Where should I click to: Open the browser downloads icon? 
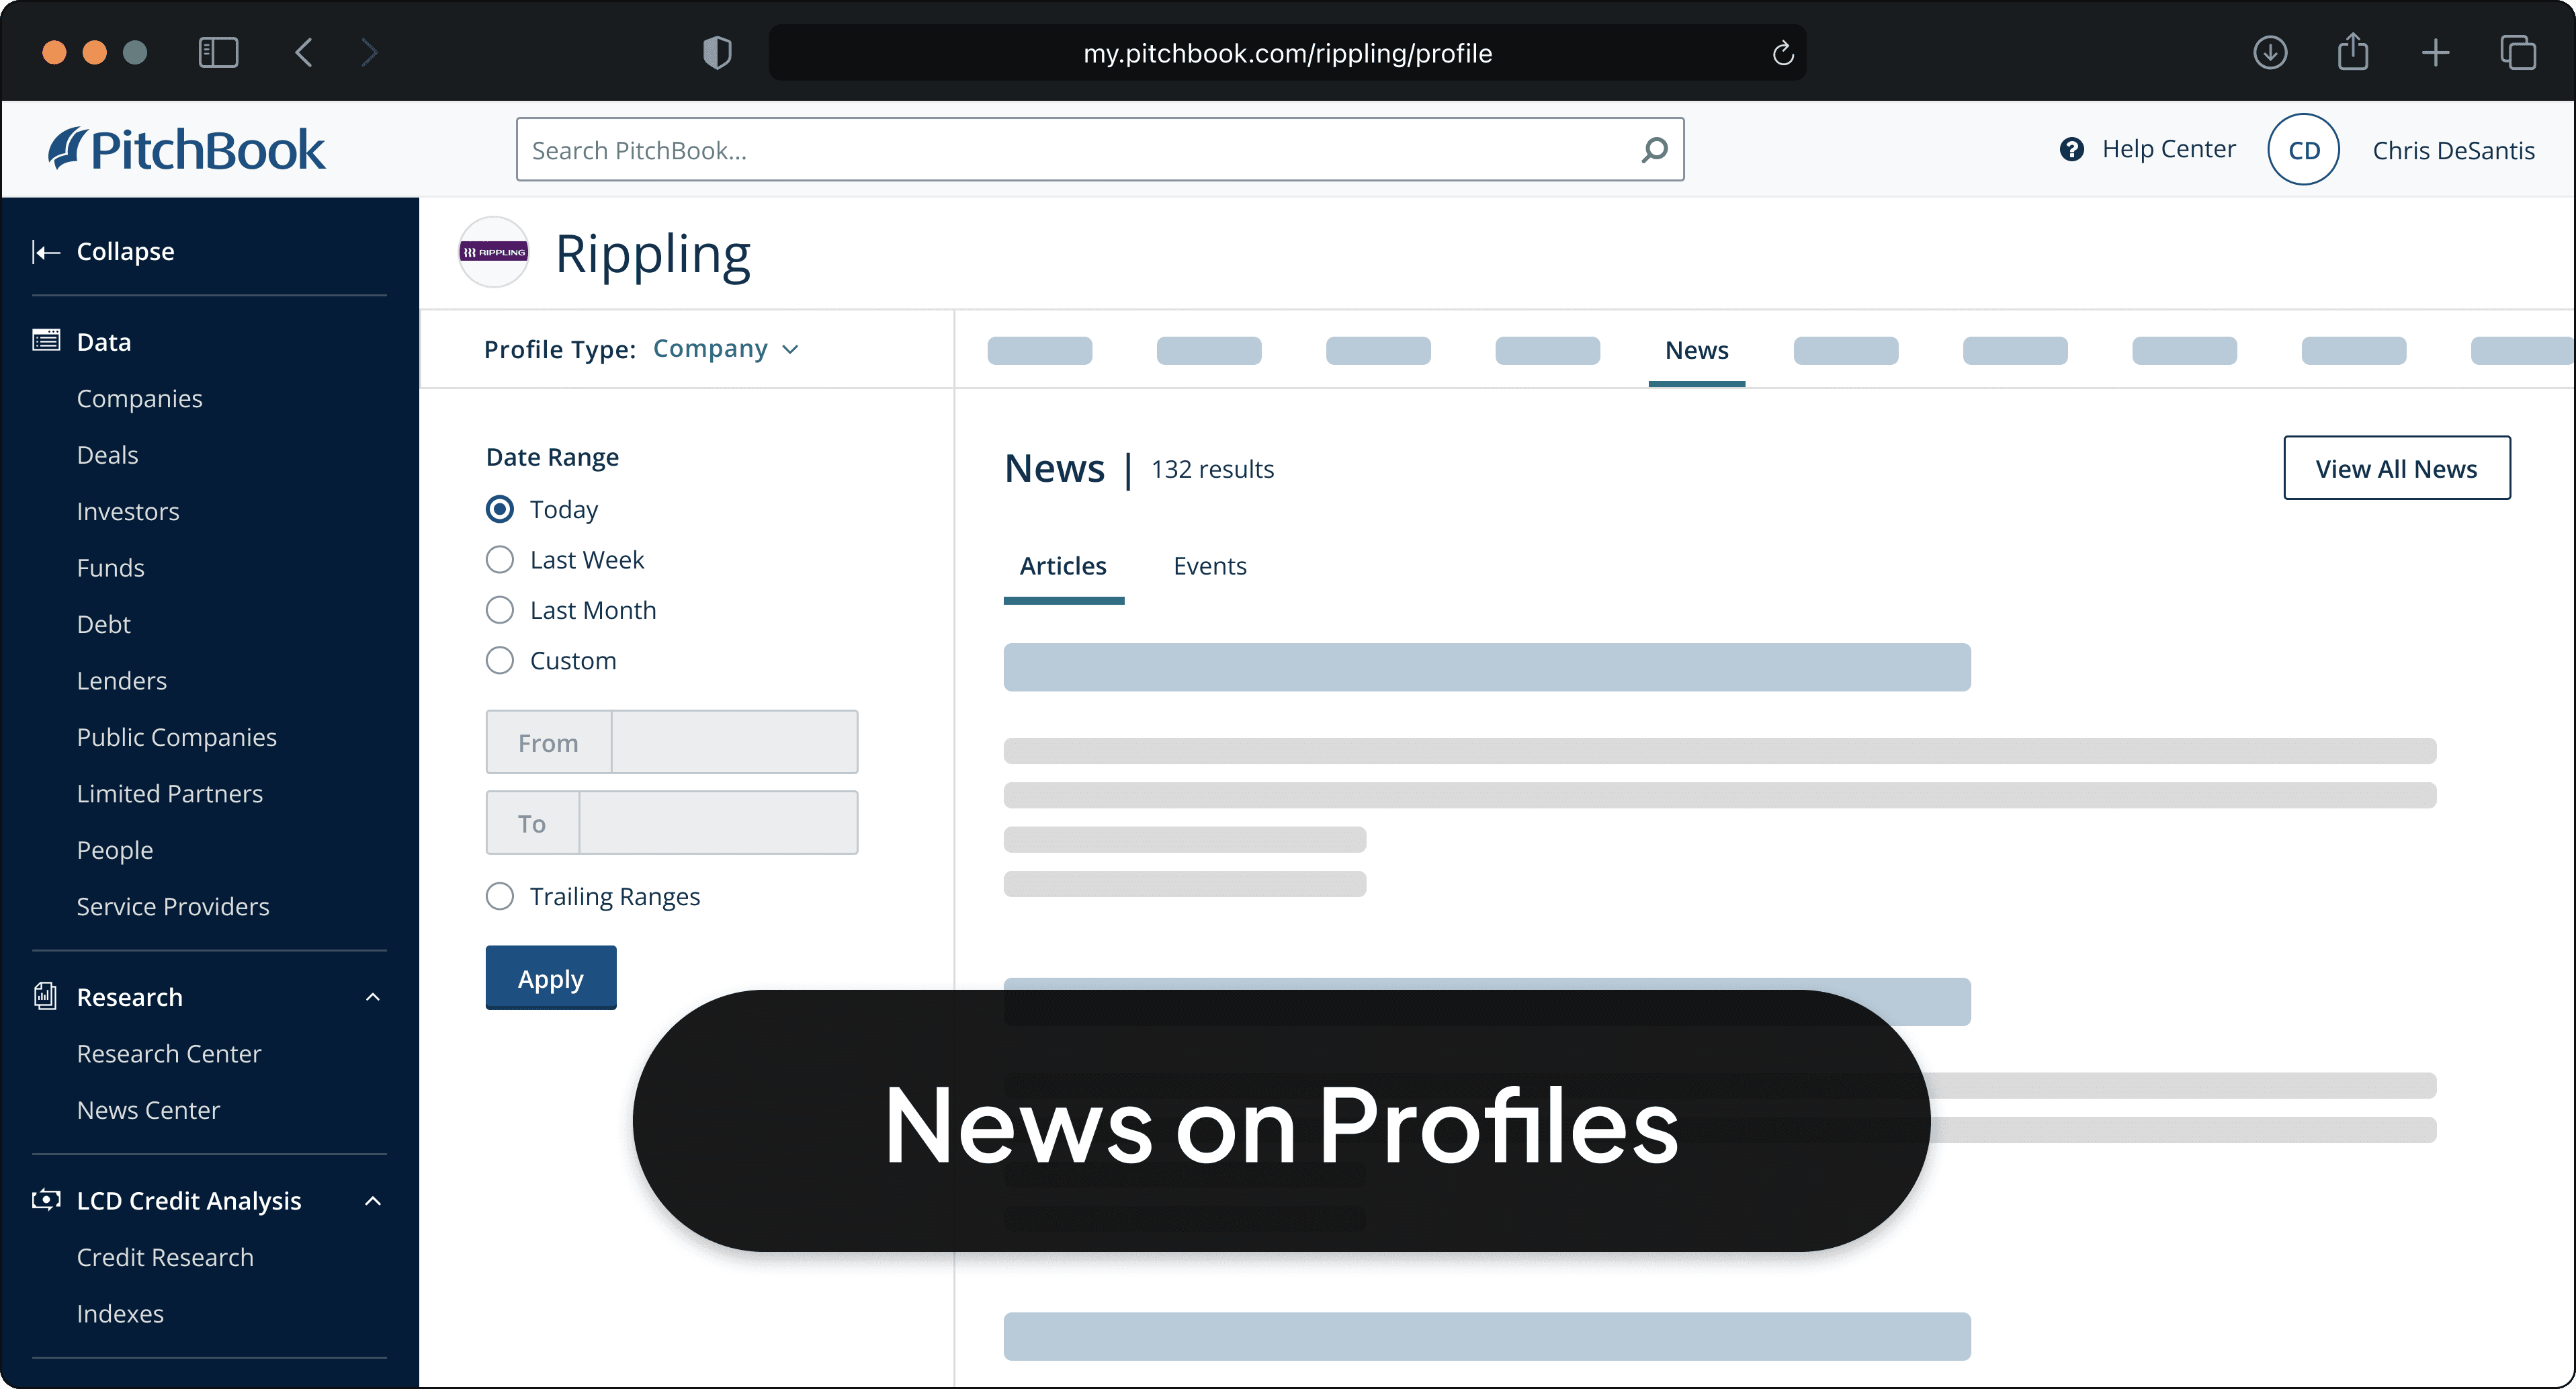[2270, 53]
